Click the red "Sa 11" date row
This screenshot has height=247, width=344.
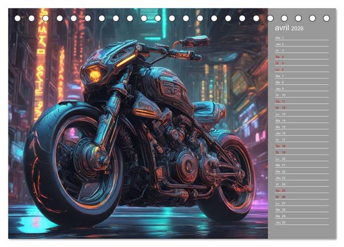point(302,101)
